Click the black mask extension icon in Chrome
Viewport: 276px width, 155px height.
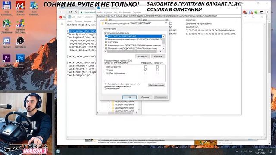point(262,12)
